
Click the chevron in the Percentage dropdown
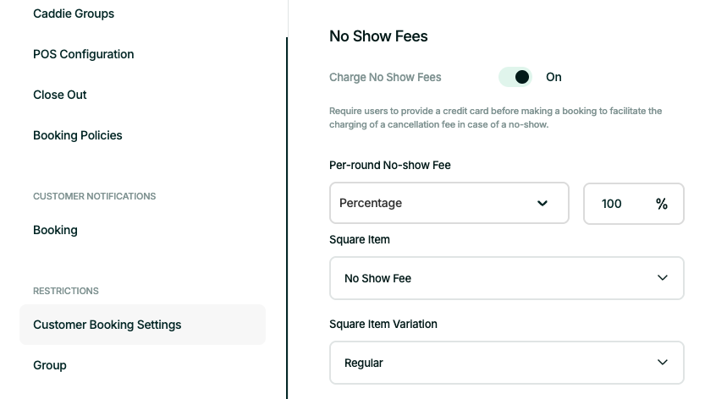pos(542,203)
